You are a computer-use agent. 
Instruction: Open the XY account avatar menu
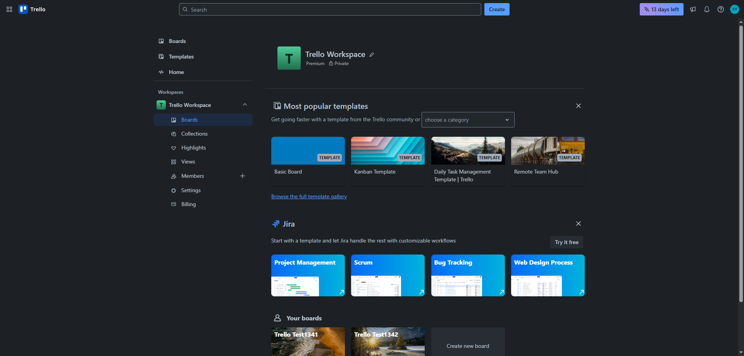tap(735, 9)
